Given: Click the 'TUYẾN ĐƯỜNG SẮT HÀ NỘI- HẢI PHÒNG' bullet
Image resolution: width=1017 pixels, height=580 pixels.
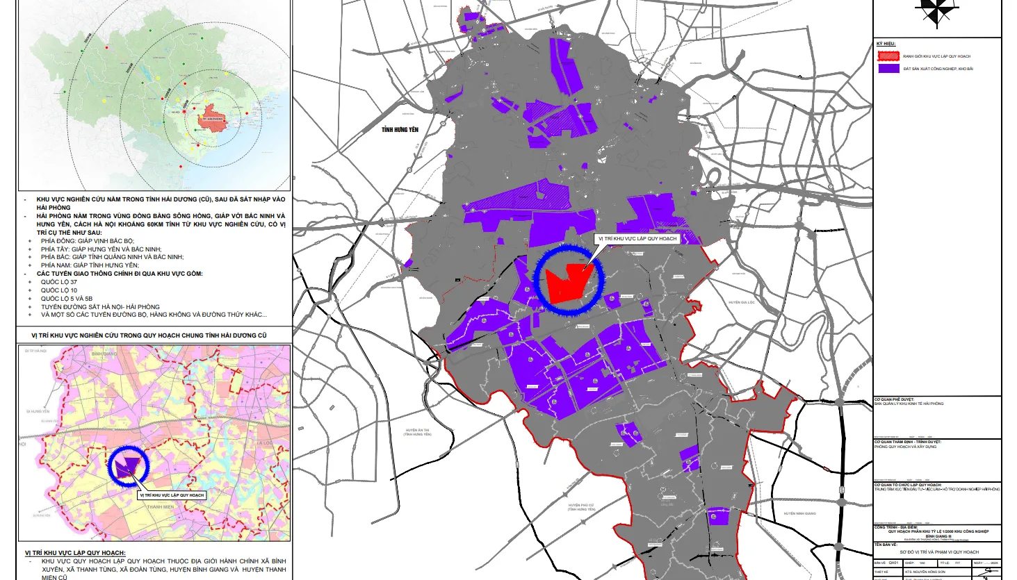Looking at the screenshot, I should tap(100, 306).
